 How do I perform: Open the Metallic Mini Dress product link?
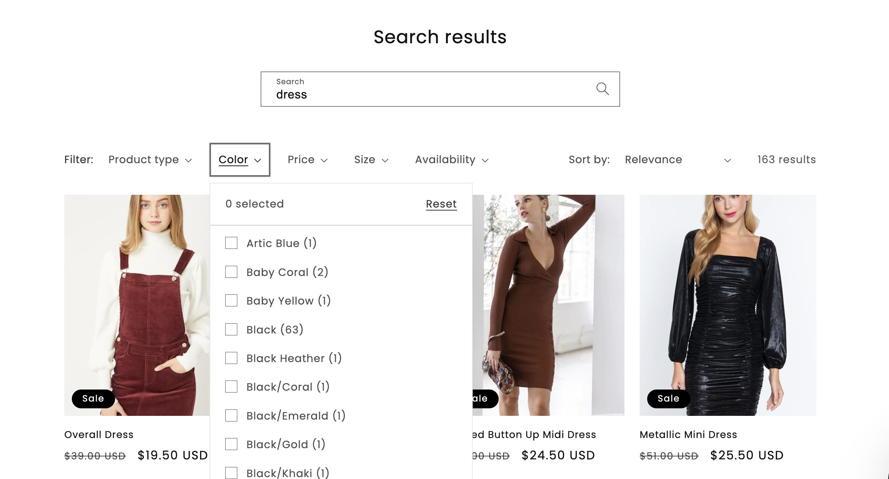(x=688, y=435)
